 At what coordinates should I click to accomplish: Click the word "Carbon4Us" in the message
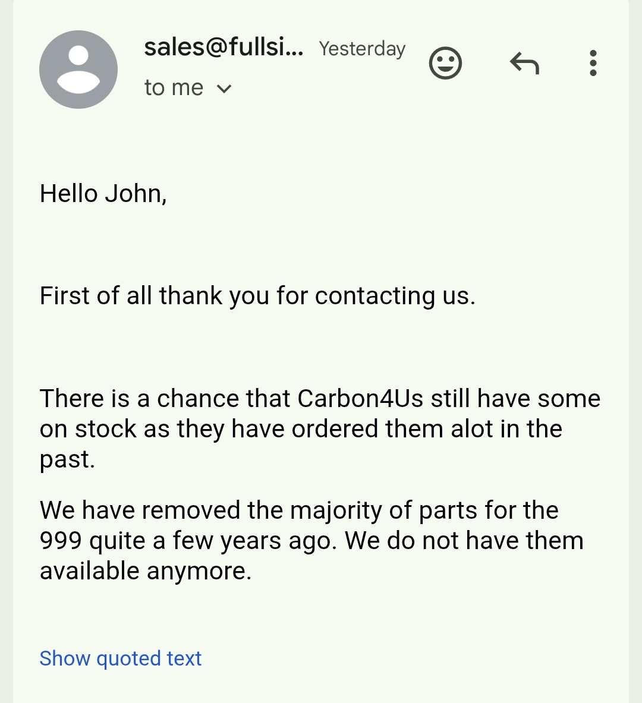coord(360,398)
